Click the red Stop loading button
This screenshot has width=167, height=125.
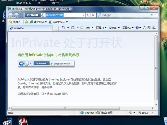[x=93, y=15]
